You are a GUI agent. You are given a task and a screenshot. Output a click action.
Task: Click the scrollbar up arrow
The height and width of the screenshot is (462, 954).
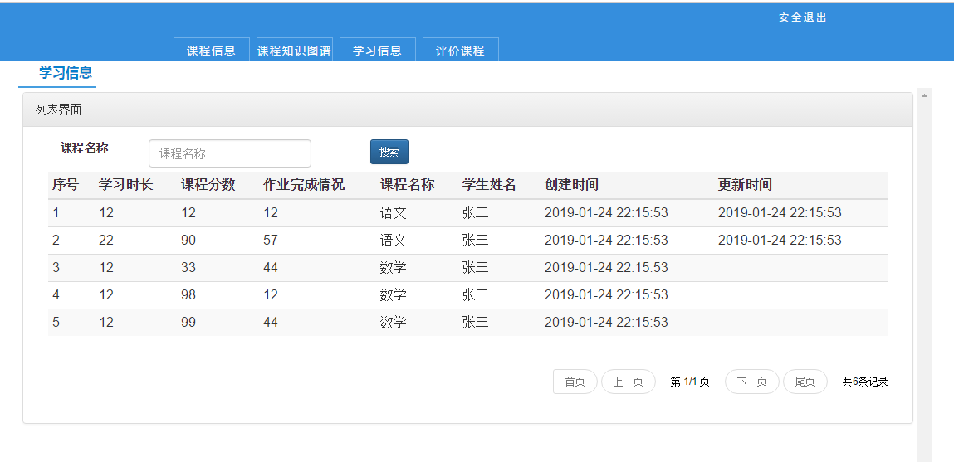click(924, 95)
